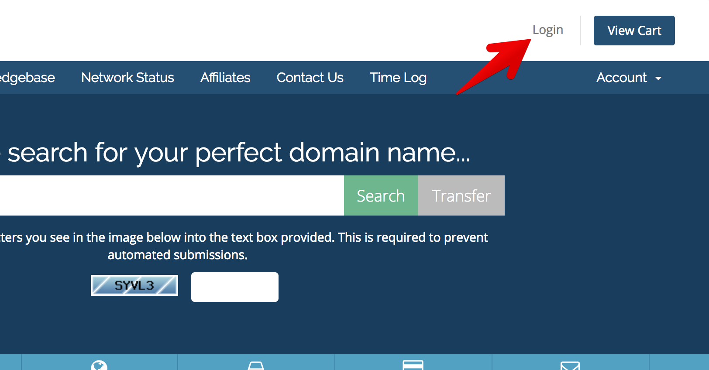This screenshot has width=709, height=370.
Task: Click the gray Transfer button
Action: coord(461,195)
